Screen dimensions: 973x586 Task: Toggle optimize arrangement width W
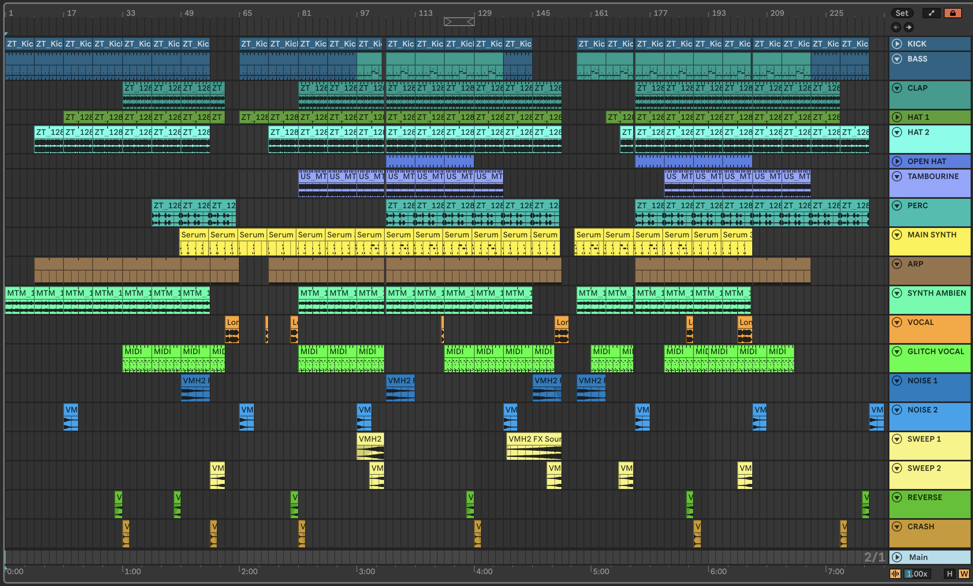tap(964, 574)
